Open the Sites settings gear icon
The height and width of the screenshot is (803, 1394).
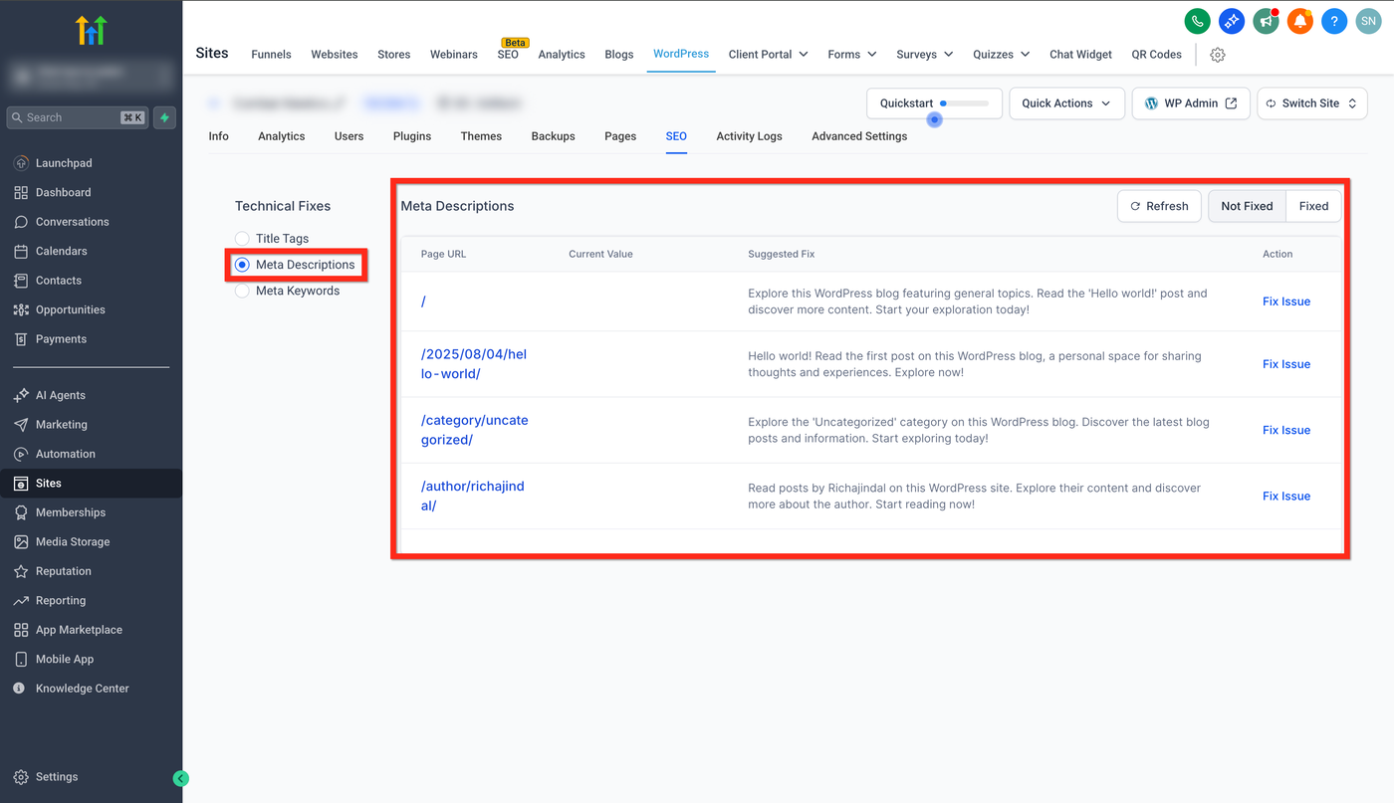[x=1217, y=55]
